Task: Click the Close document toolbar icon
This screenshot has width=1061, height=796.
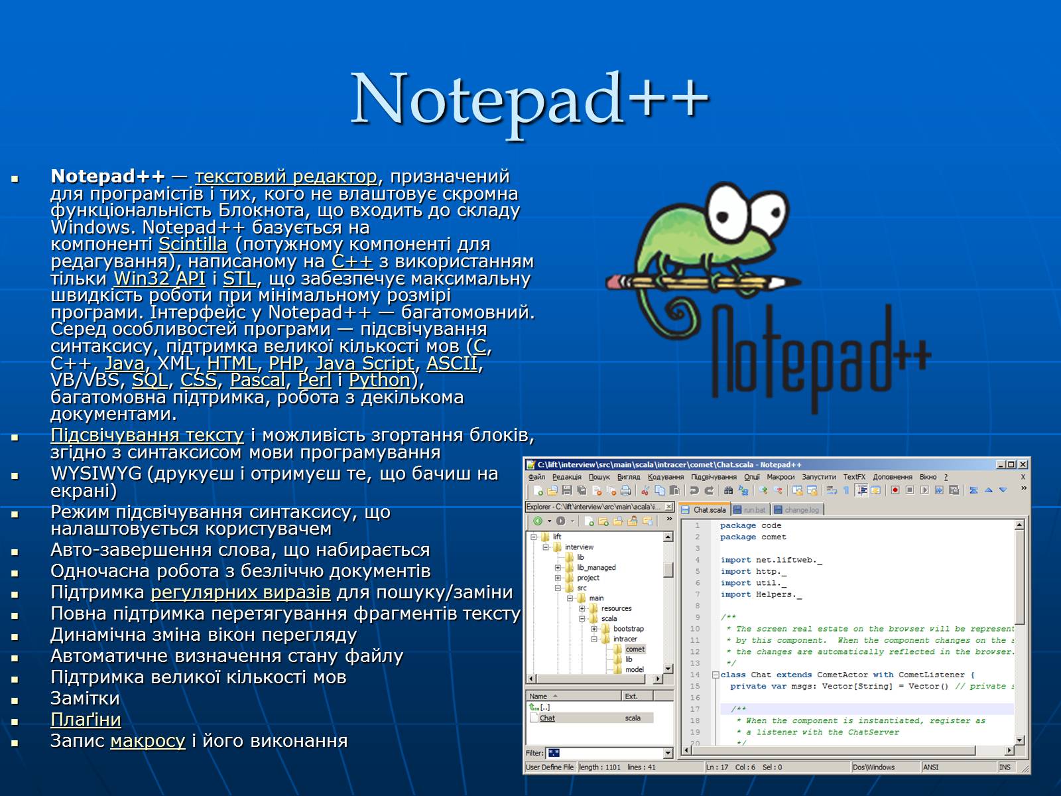Action: click(x=597, y=491)
